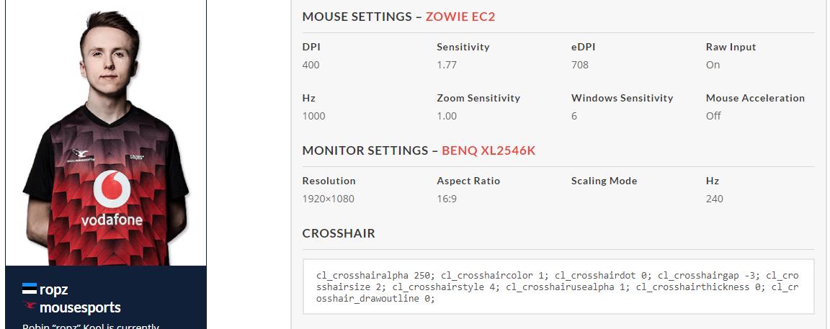Click the DPI value 400
Viewport: 830px width, 329px height.
(x=311, y=65)
